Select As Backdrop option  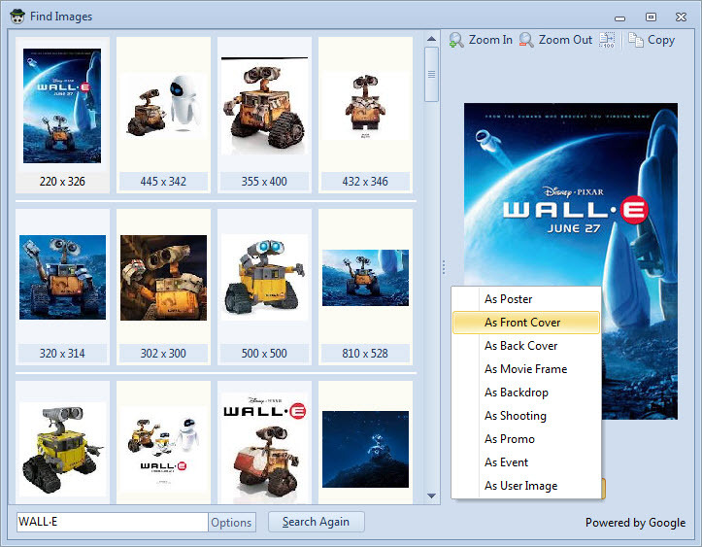pyautogui.click(x=525, y=392)
